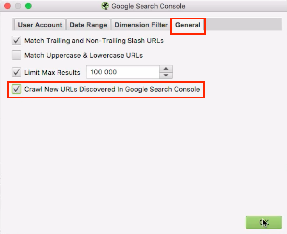Click the Match Uppercase & Lowercase URLs label
The image size is (287, 234).
tap(84, 55)
